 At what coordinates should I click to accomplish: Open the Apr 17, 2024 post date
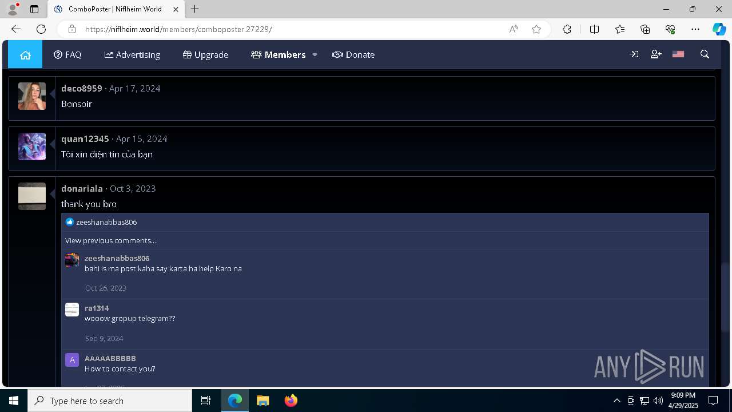pos(134,88)
